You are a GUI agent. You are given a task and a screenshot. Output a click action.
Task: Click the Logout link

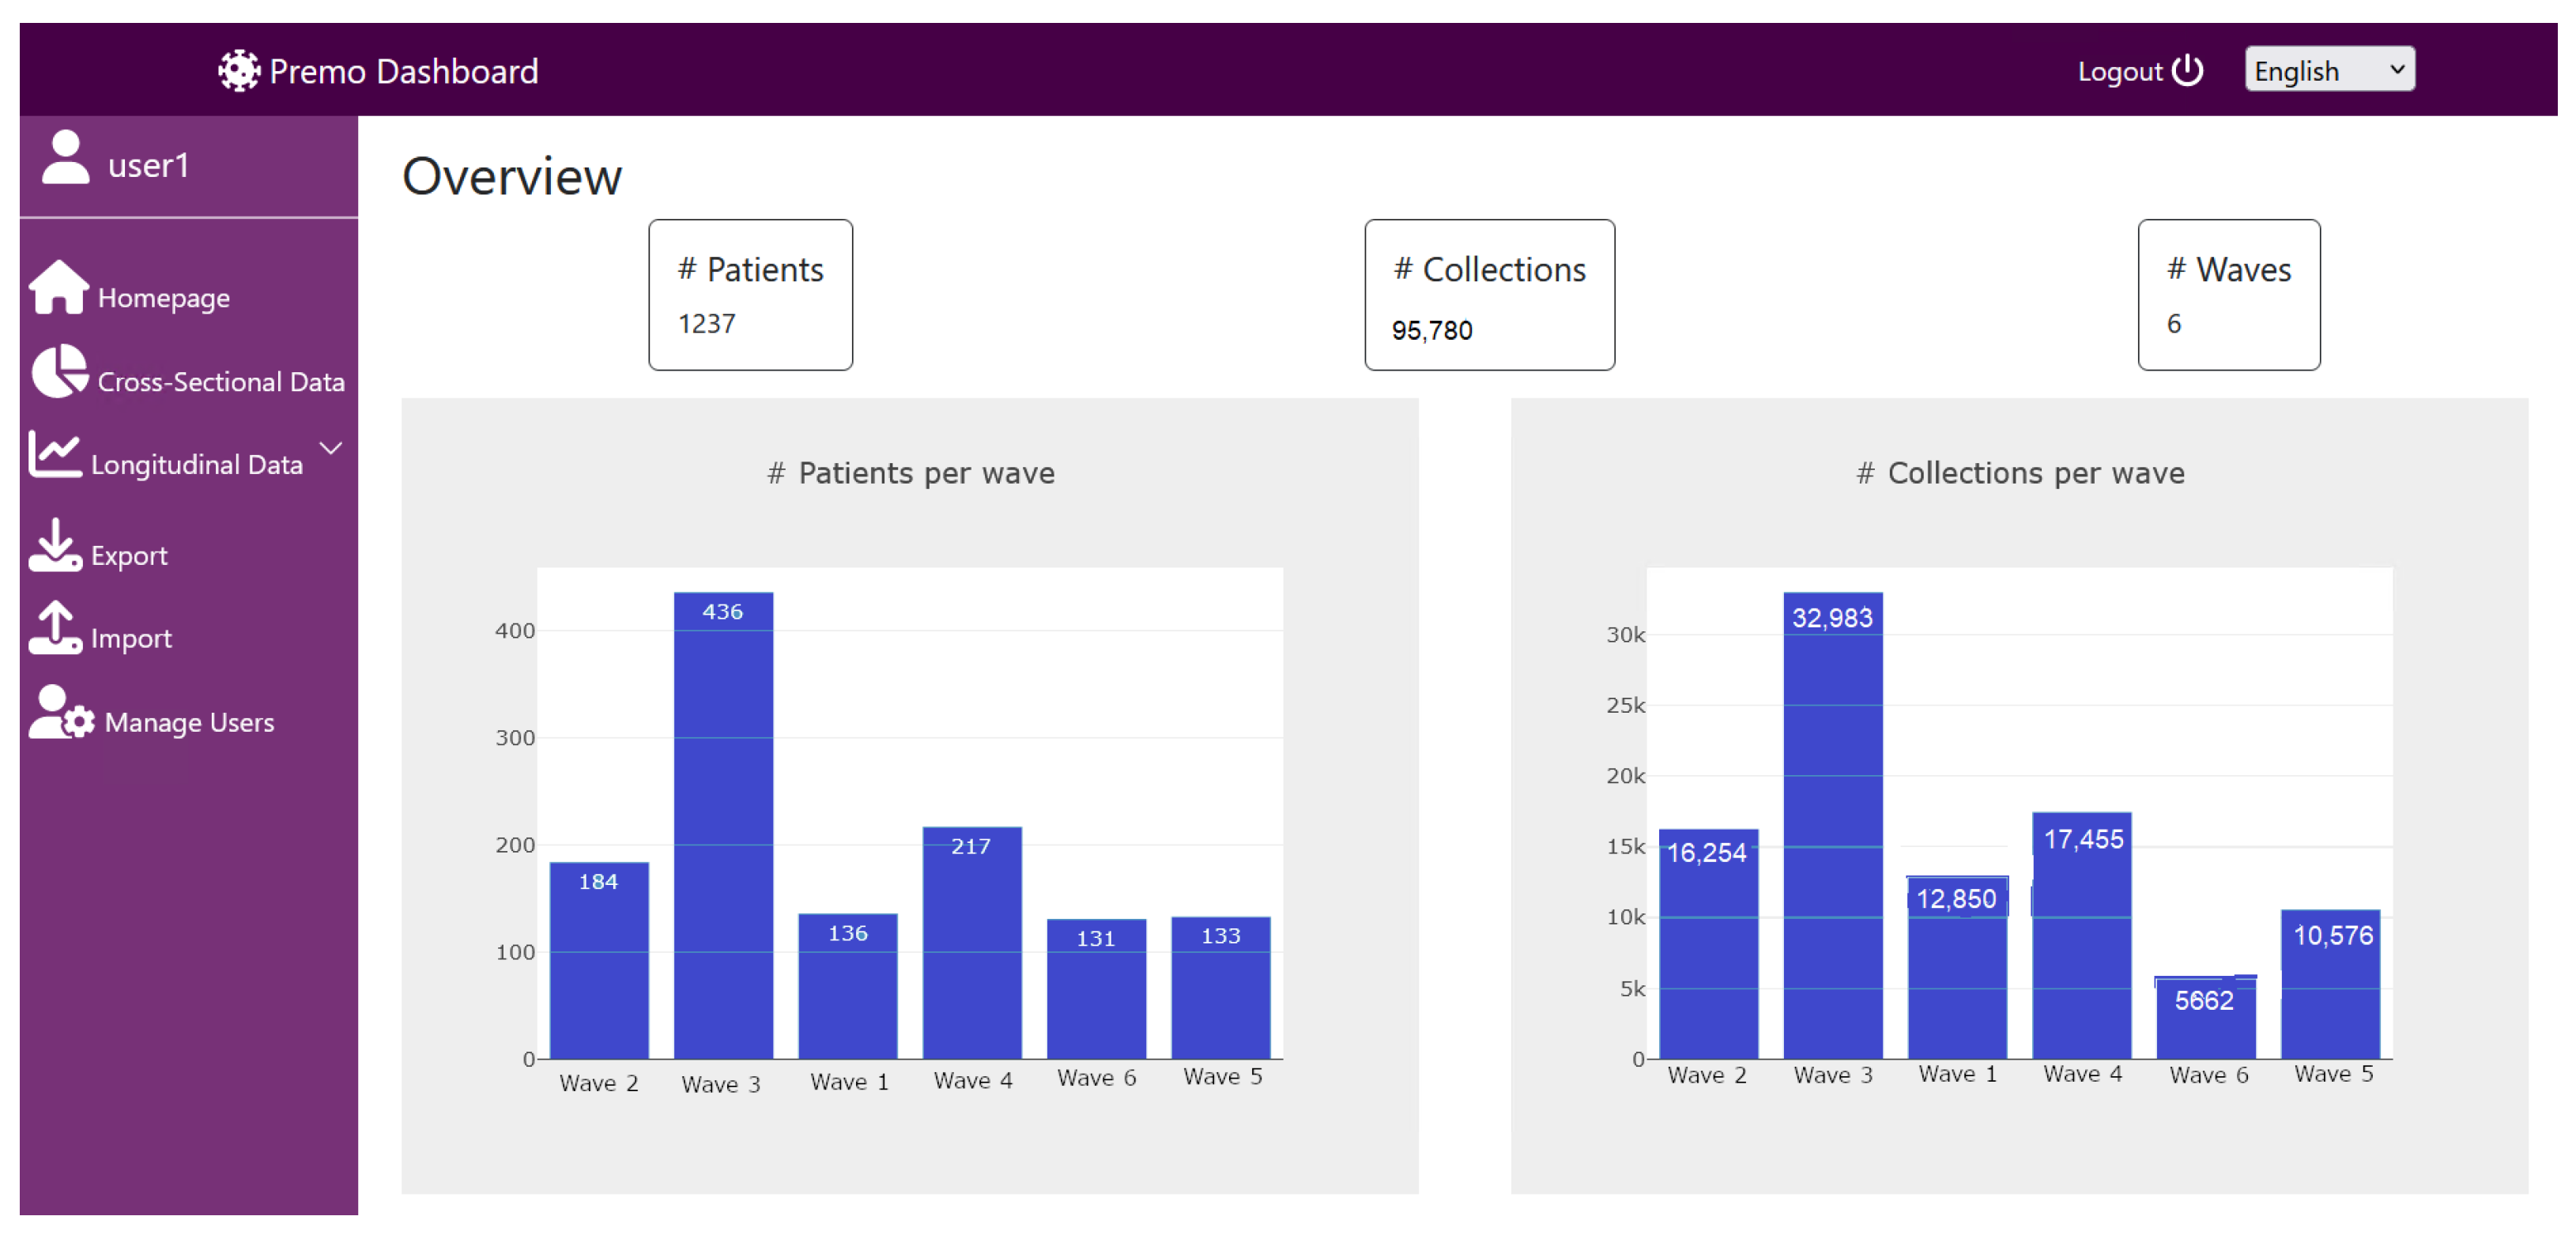point(2119,72)
